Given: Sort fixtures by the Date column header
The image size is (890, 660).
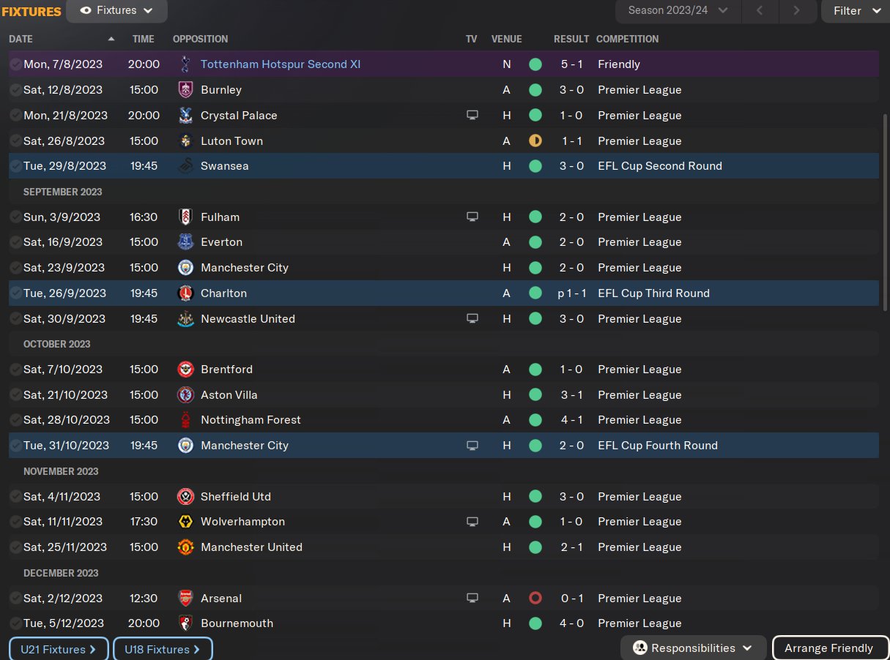Looking at the screenshot, I should click(x=21, y=39).
